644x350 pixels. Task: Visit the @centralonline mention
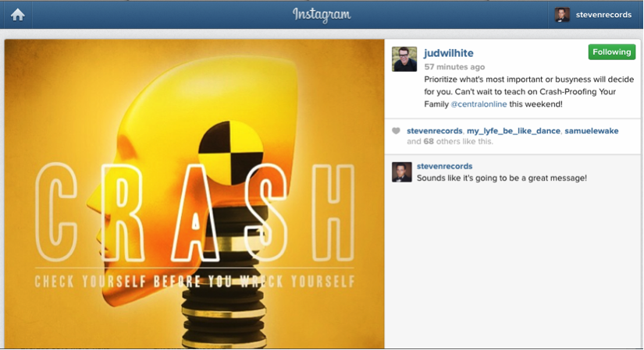click(479, 104)
